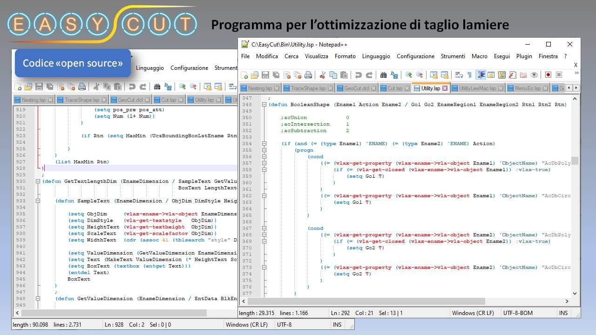The width and height of the screenshot is (596, 335).
Task: Toggle Show all characters pilcrow icon
Action: coord(469,75)
